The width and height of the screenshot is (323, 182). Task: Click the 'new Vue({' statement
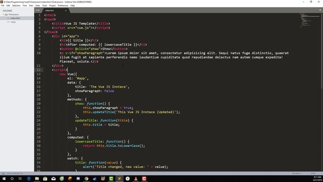pos(68,74)
